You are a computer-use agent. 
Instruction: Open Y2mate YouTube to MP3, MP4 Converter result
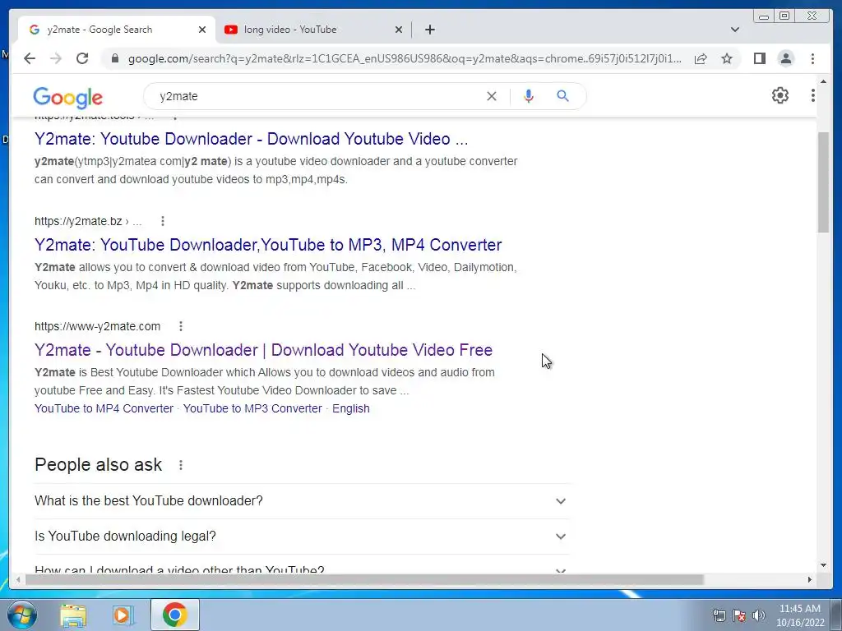click(268, 245)
